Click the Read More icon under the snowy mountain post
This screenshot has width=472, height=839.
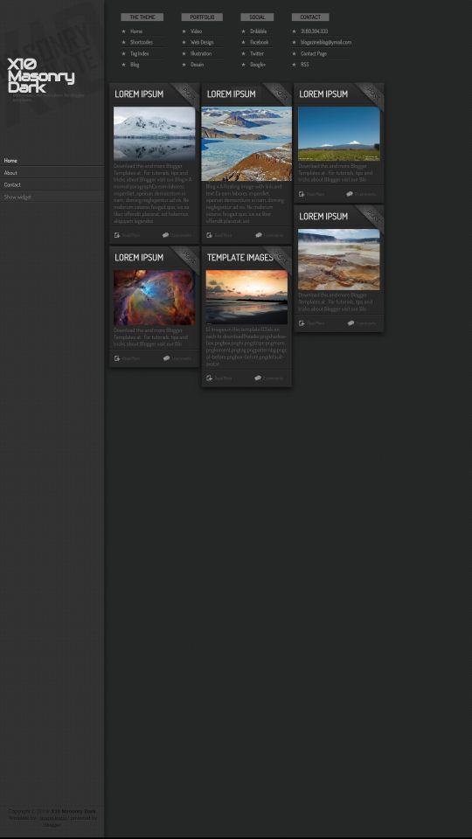117,235
